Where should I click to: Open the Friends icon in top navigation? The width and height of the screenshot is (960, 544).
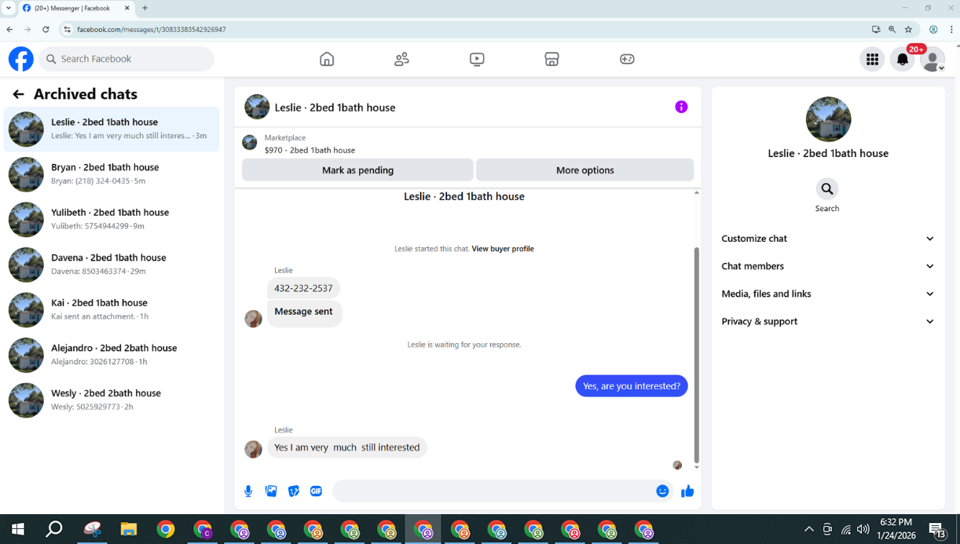pos(401,59)
